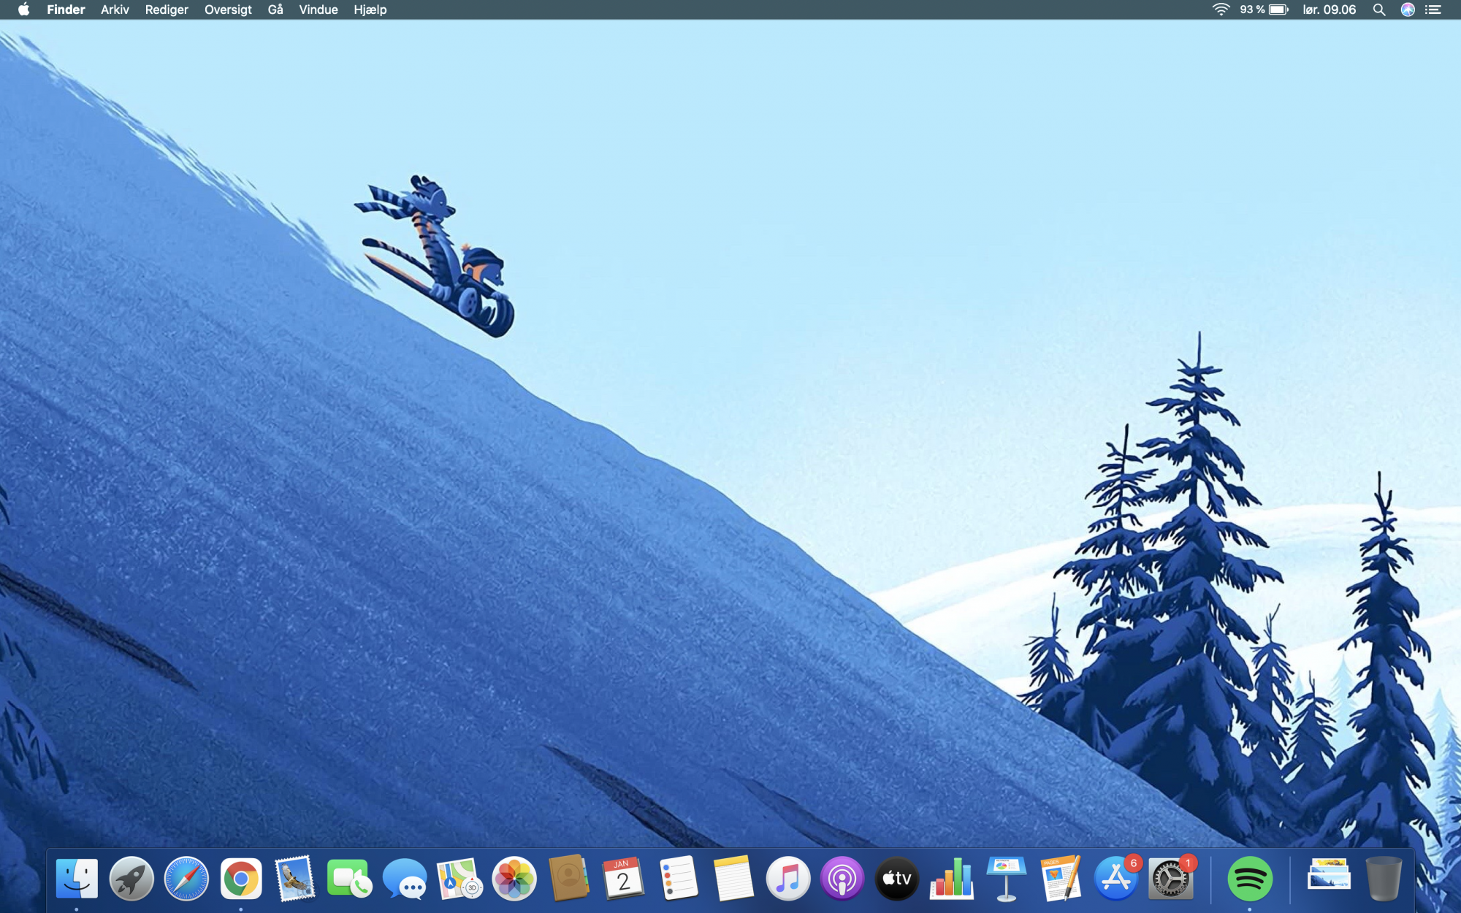Open Keynote app in Dock

pyautogui.click(x=1007, y=878)
